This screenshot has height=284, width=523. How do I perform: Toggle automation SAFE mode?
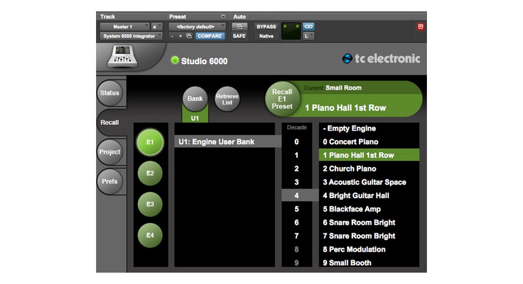(x=239, y=36)
